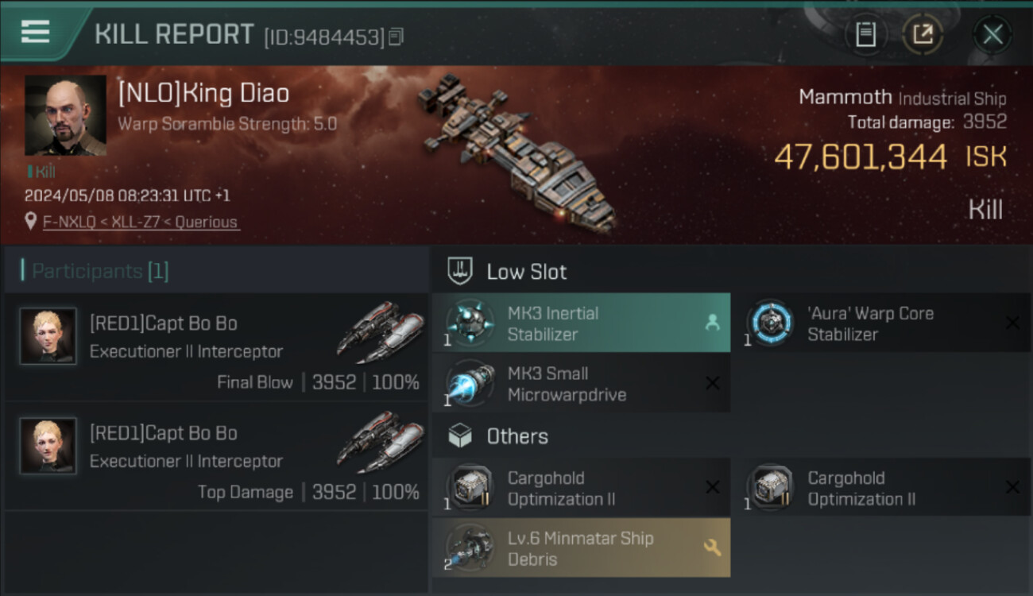Copy the kill report ID icon
The height and width of the screenshot is (596, 1033).
397,36
